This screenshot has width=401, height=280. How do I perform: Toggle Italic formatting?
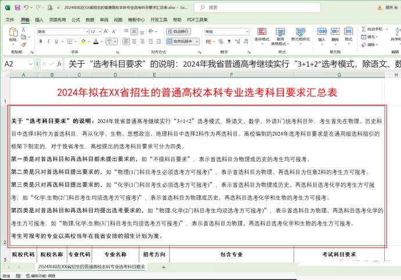tap(48, 41)
